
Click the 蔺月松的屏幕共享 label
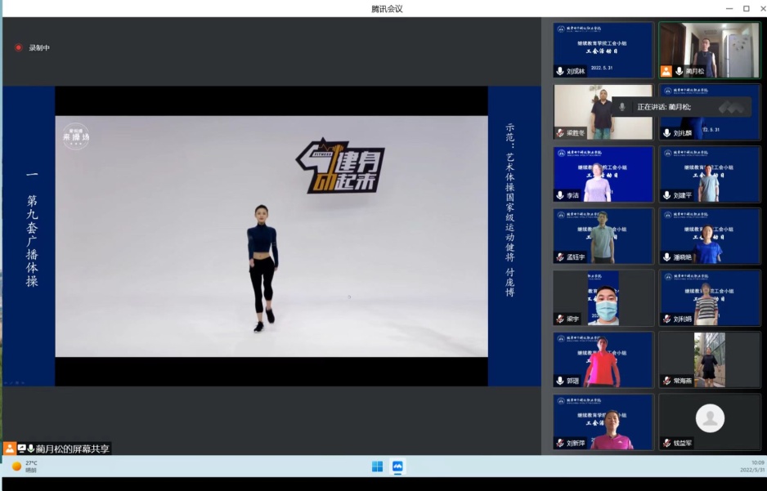[72, 449]
